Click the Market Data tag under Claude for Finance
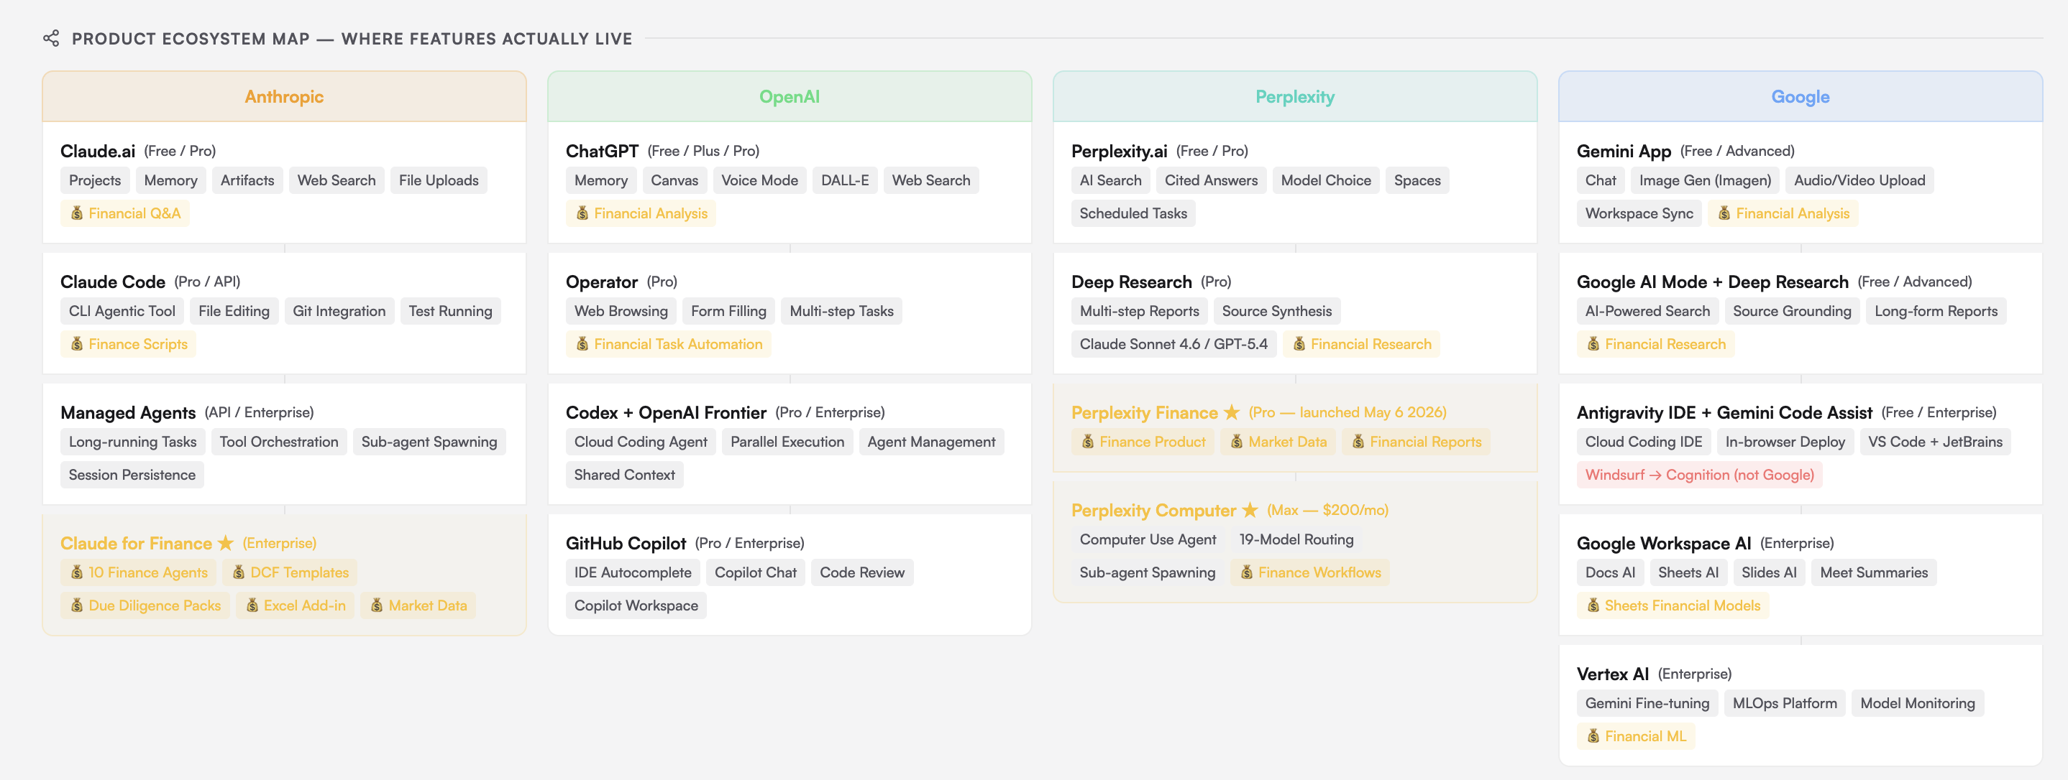 (418, 605)
